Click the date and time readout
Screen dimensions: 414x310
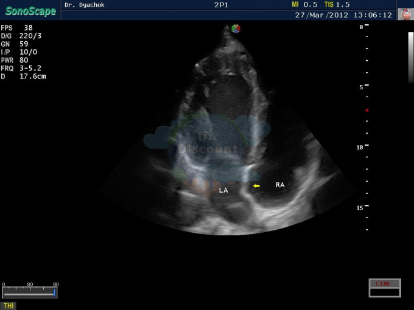[x=343, y=15]
